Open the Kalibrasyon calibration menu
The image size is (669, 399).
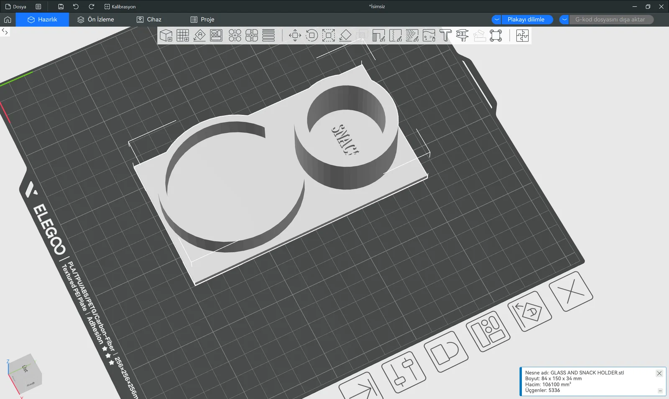pyautogui.click(x=120, y=7)
